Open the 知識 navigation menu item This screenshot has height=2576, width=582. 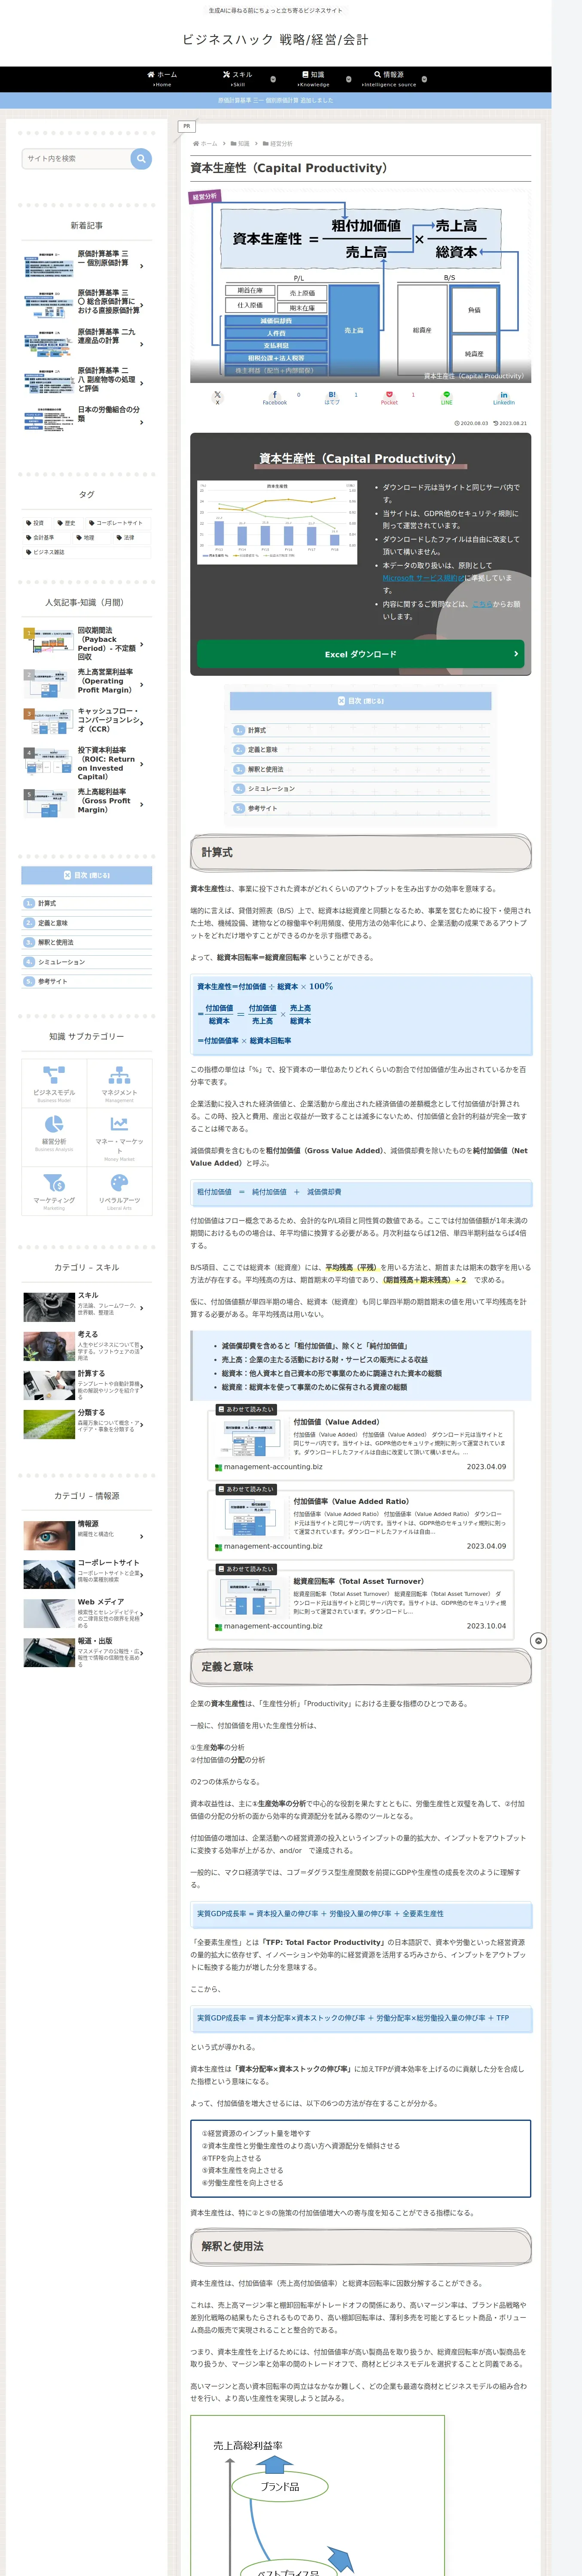click(x=313, y=79)
